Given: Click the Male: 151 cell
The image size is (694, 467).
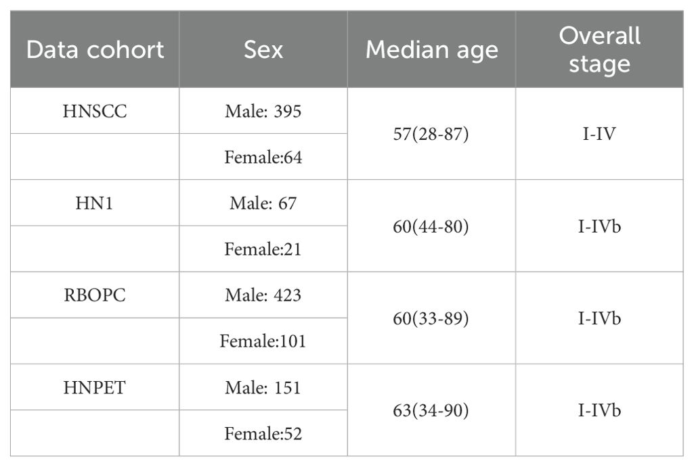Looking at the screenshot, I should [x=263, y=387].
